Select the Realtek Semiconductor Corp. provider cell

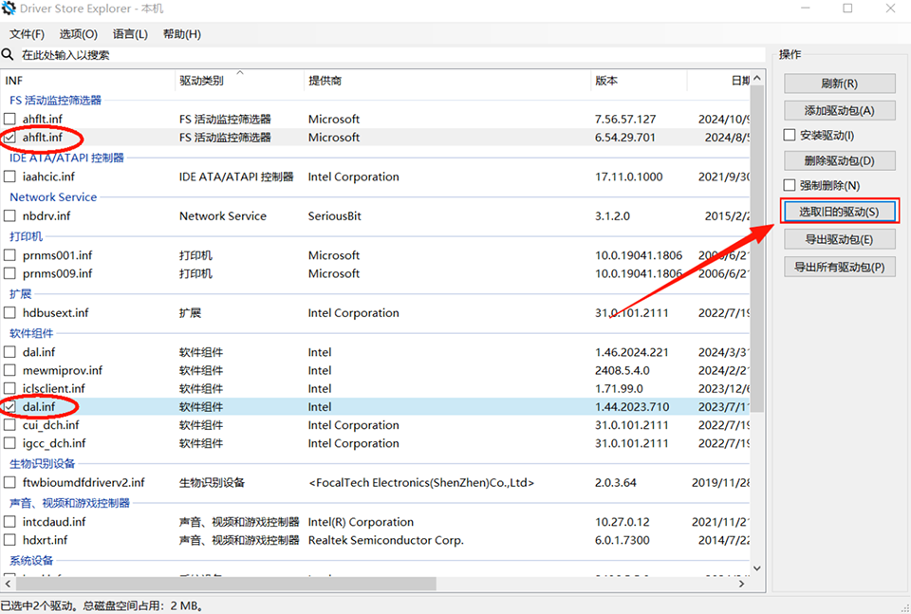click(x=386, y=540)
